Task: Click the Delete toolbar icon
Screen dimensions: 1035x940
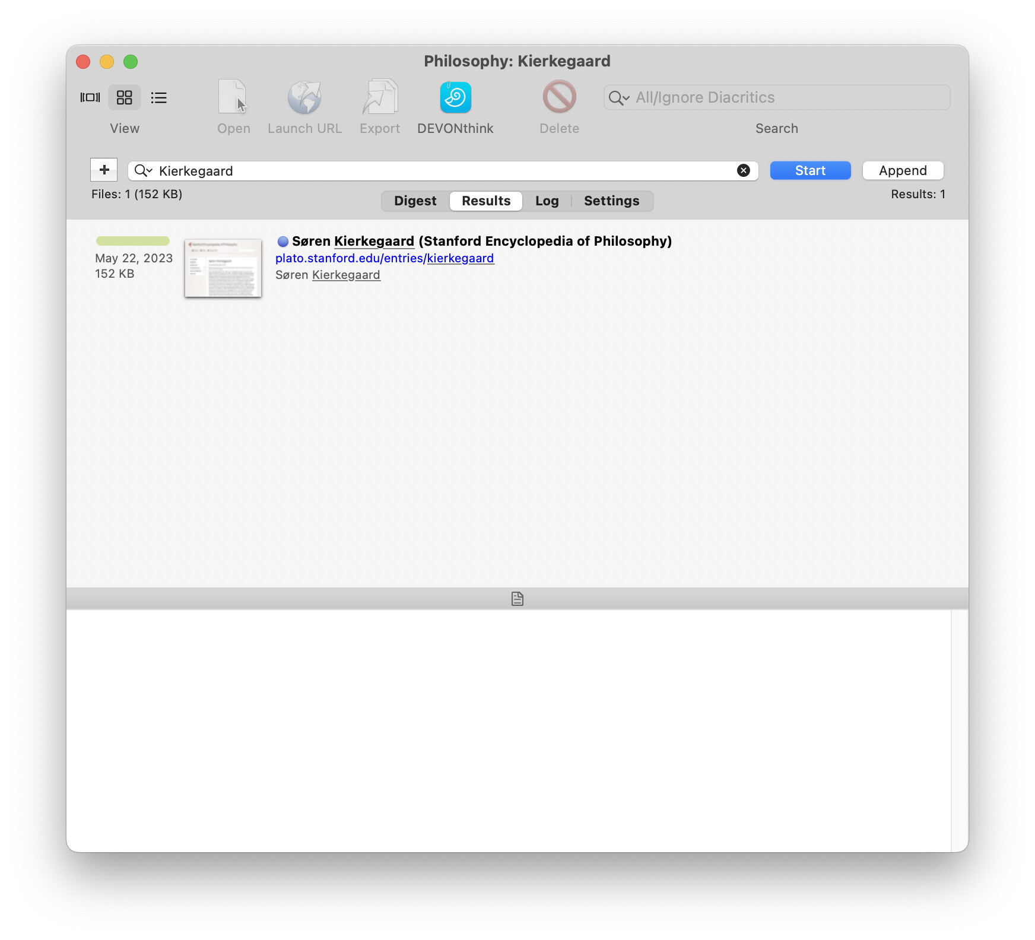Action: point(559,97)
